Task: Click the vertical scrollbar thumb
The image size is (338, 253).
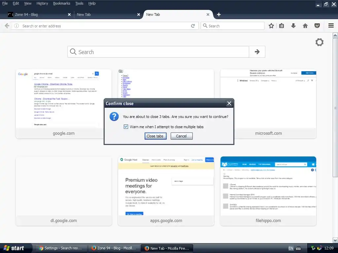Action: [x=335, y=108]
